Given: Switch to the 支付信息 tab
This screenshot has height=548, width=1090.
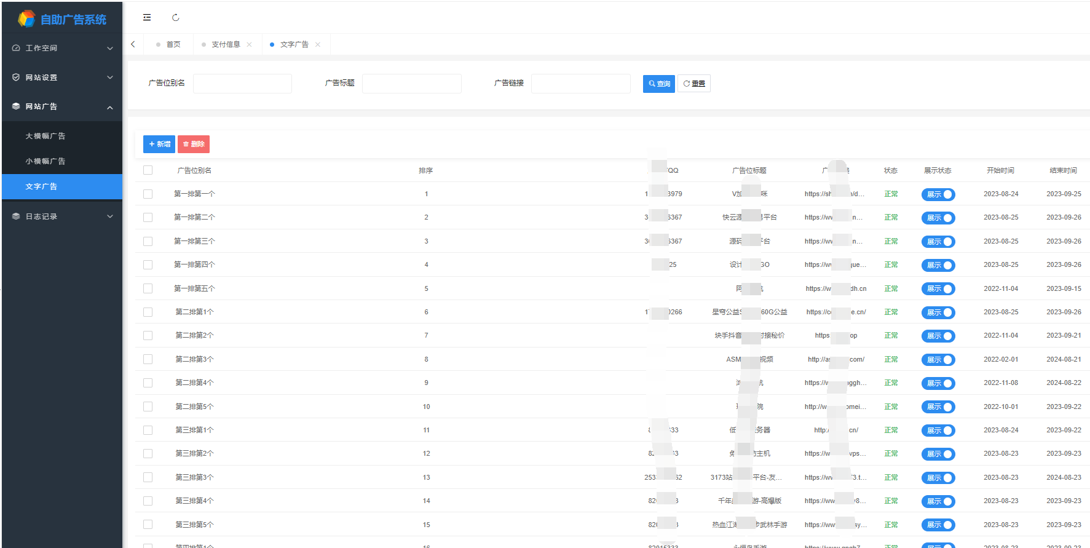Looking at the screenshot, I should pos(226,44).
